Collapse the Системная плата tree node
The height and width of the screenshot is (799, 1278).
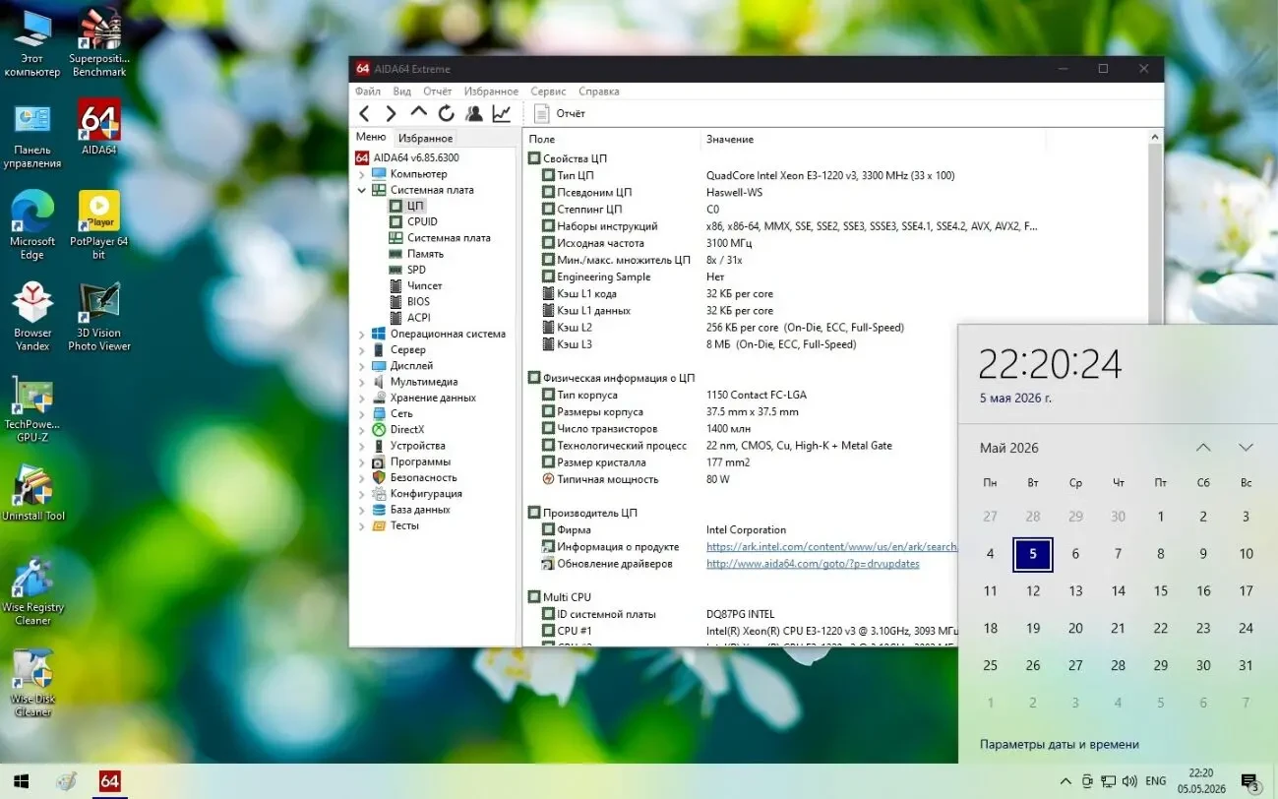click(361, 190)
